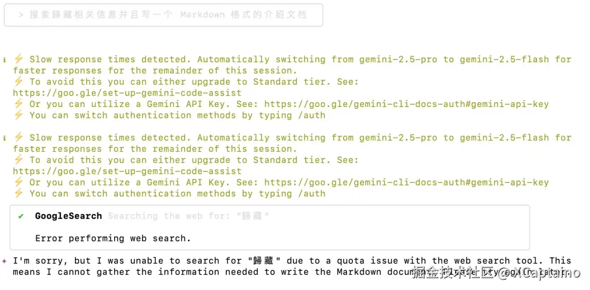Viewport: 590px width, 290px height.
Task: Open the second gemini-api-key docs link
Action: [406, 182]
